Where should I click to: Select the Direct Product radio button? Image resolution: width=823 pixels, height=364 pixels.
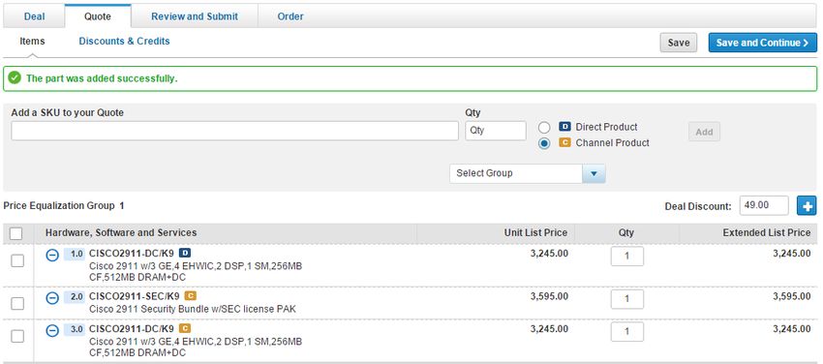[x=544, y=128]
